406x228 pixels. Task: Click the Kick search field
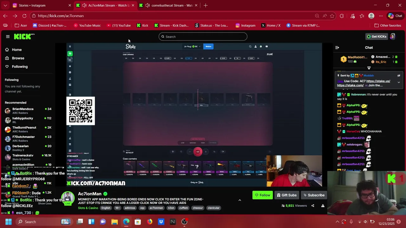point(203,36)
